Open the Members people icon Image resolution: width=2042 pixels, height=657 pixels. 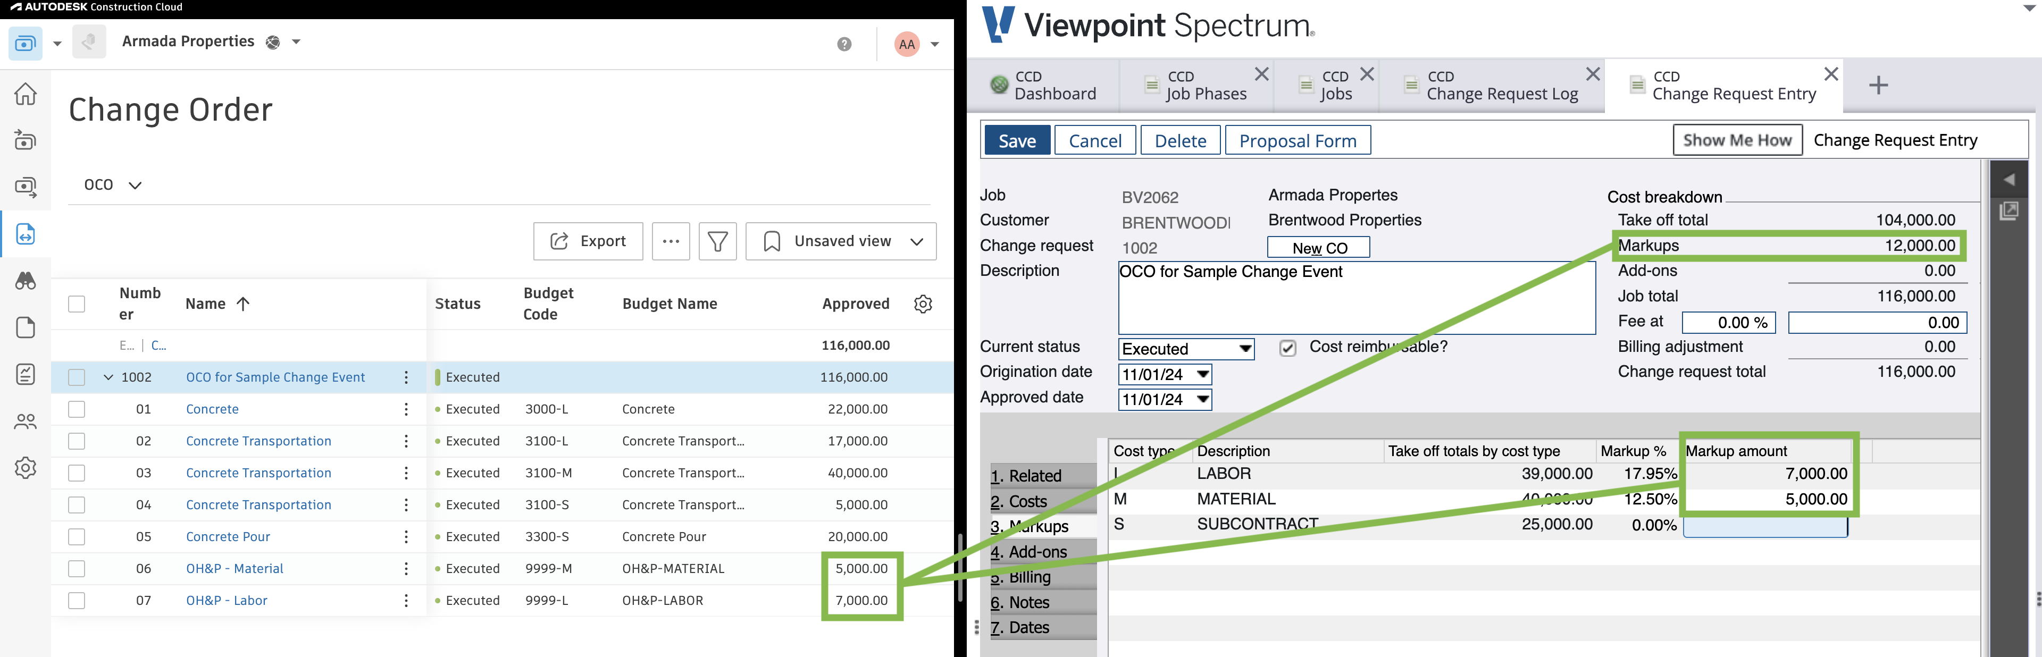click(x=26, y=421)
